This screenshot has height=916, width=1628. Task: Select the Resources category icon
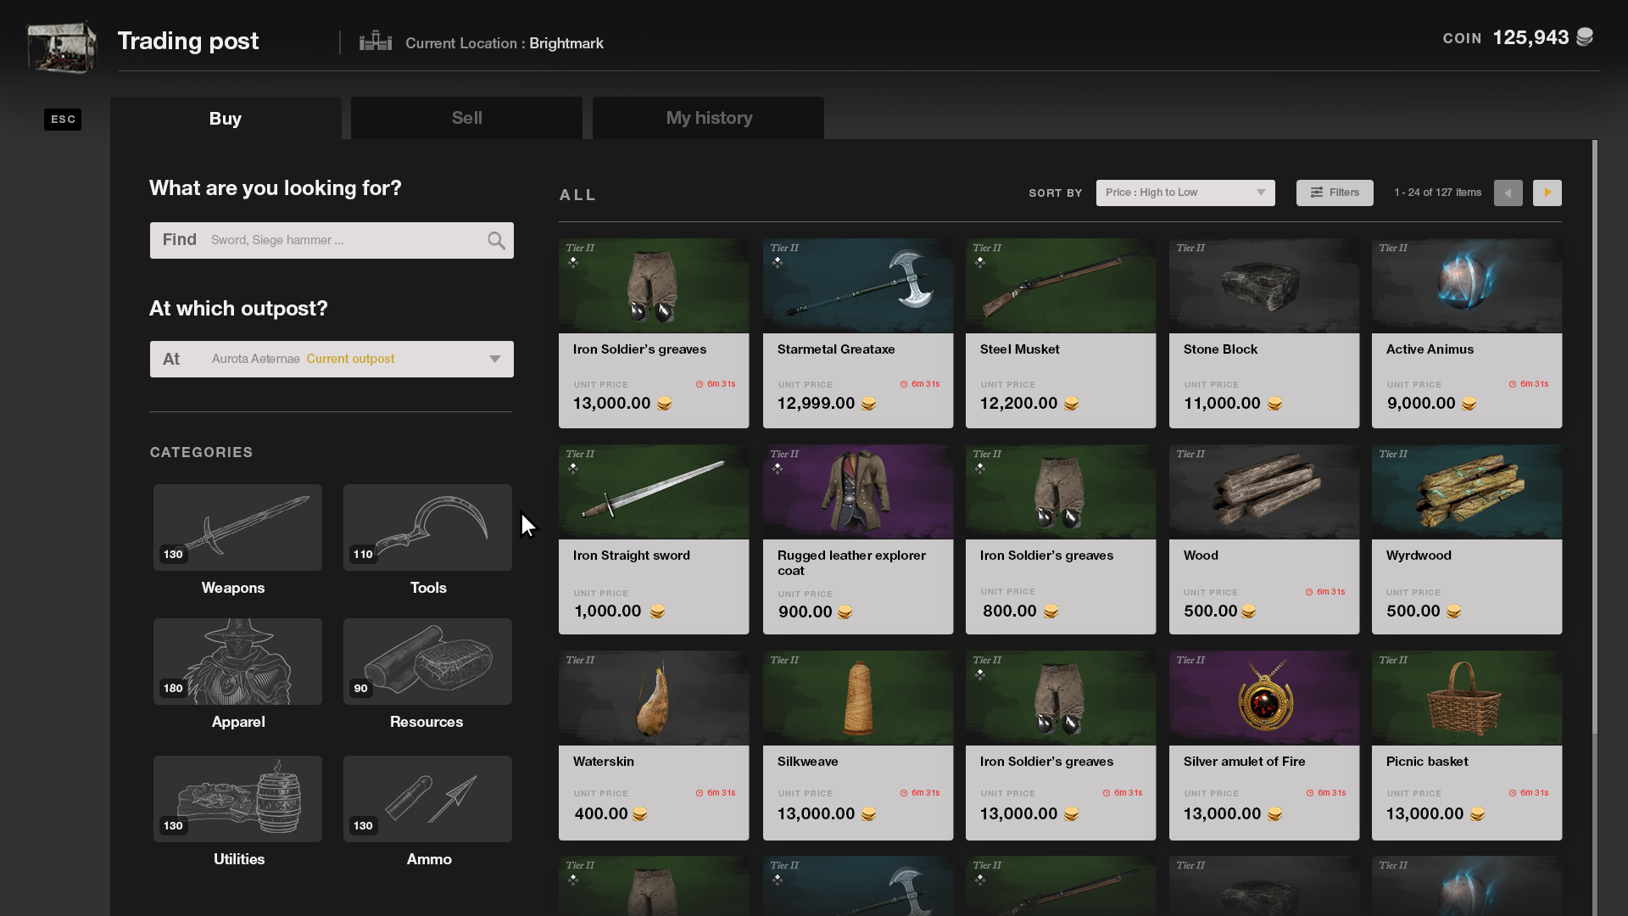click(x=427, y=661)
